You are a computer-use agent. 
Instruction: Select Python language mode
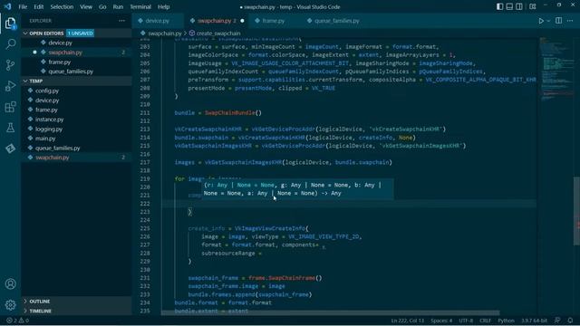(506, 321)
